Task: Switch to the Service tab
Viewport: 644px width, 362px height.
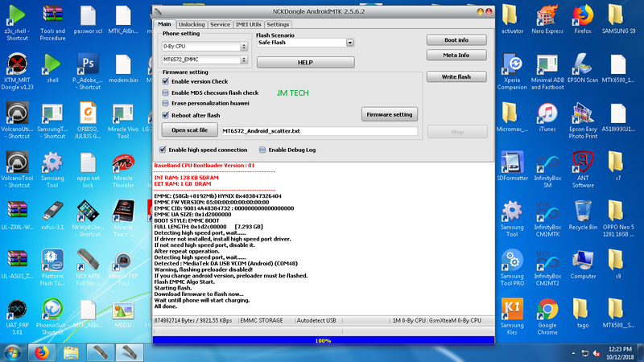Action: coord(220,25)
